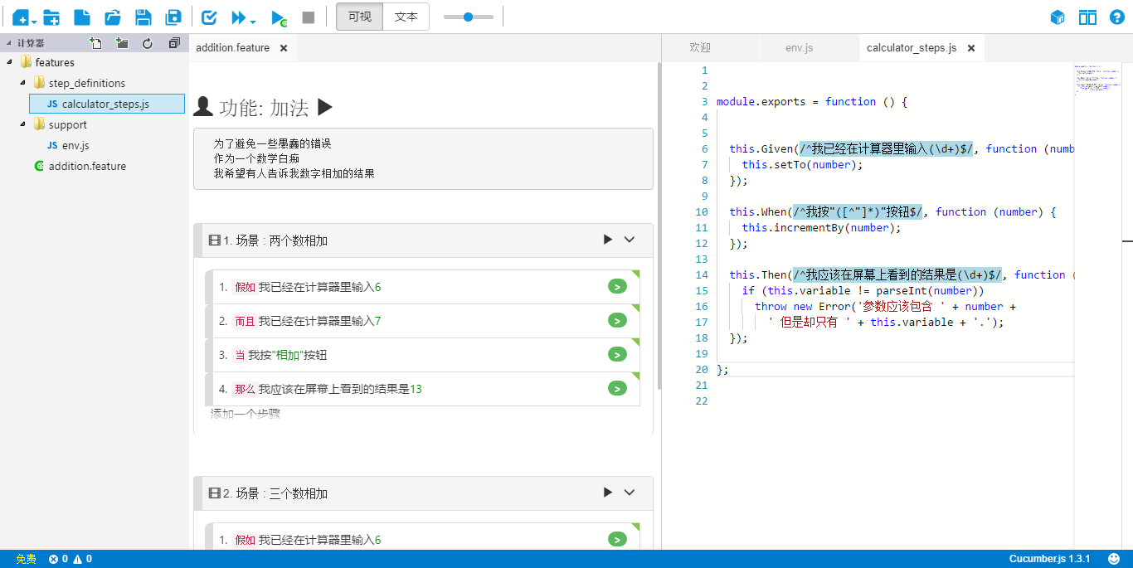Open the new project dropdown arrow

tap(34, 21)
